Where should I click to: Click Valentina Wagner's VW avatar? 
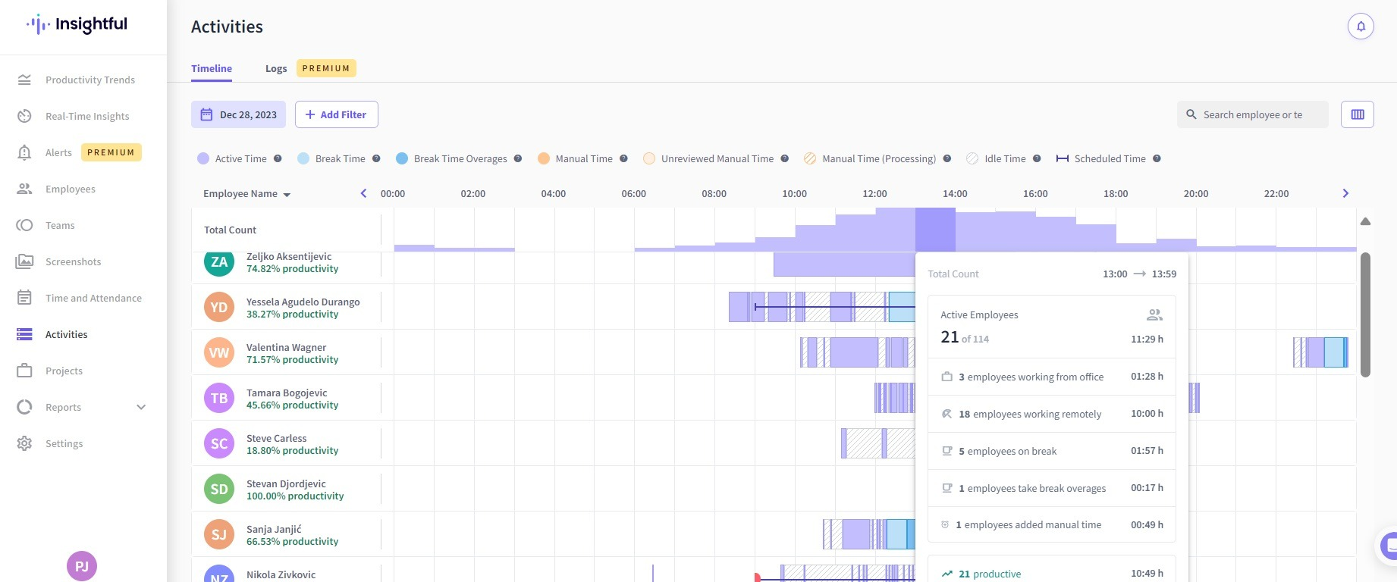pos(219,352)
